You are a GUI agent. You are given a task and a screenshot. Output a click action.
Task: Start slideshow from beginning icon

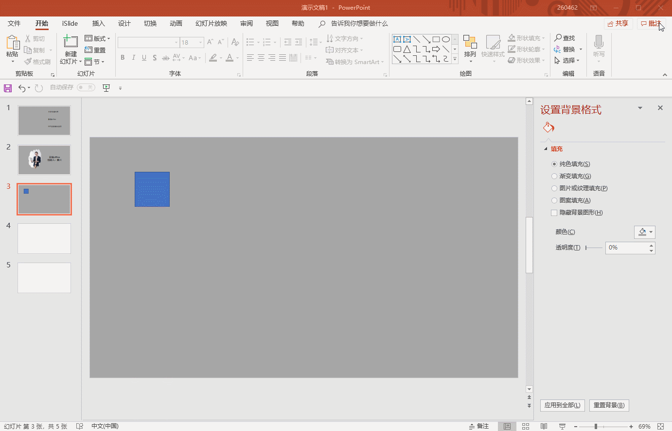[x=106, y=88]
